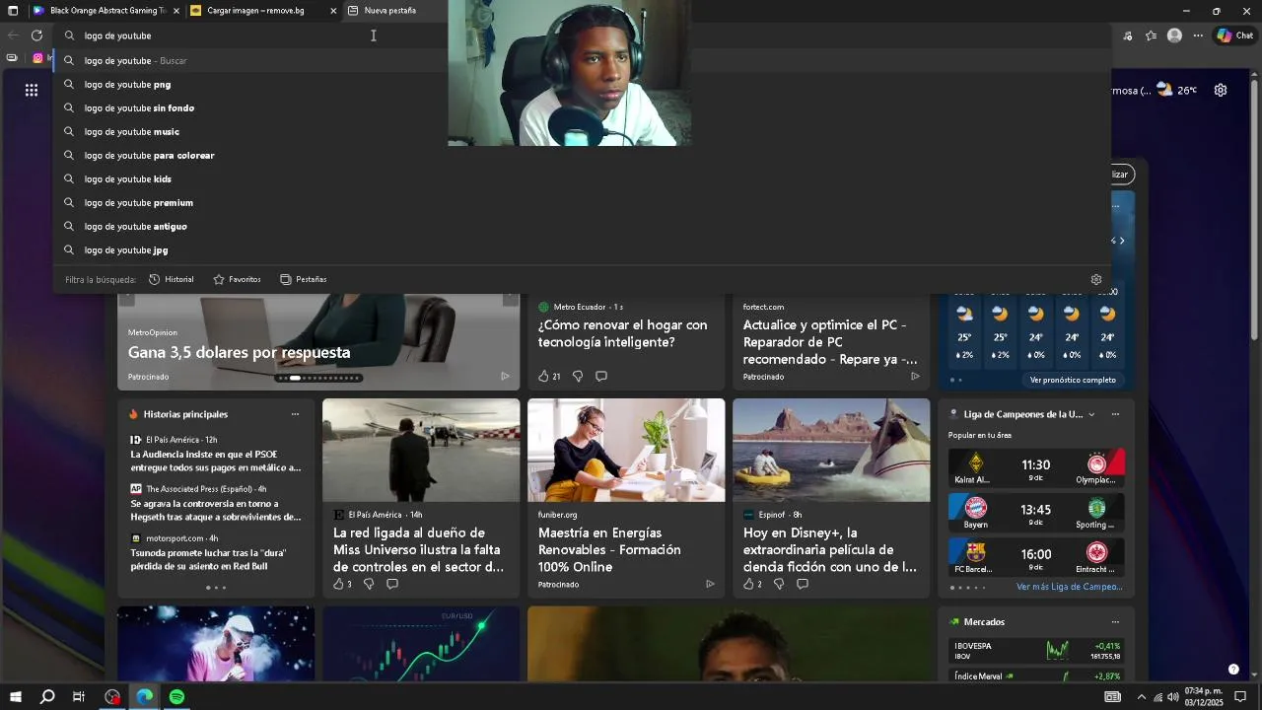Open the profile avatar icon
The image size is (1262, 710).
(x=1174, y=35)
